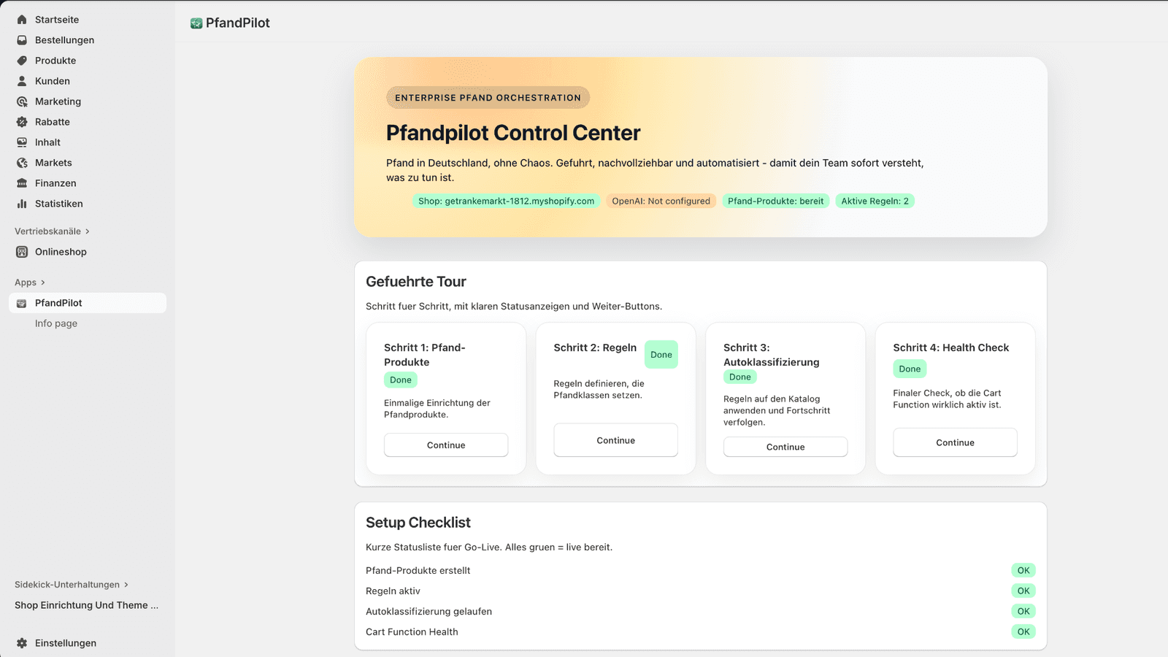Click Continue under Schritt 1: Pfand-Produkte

(446, 445)
